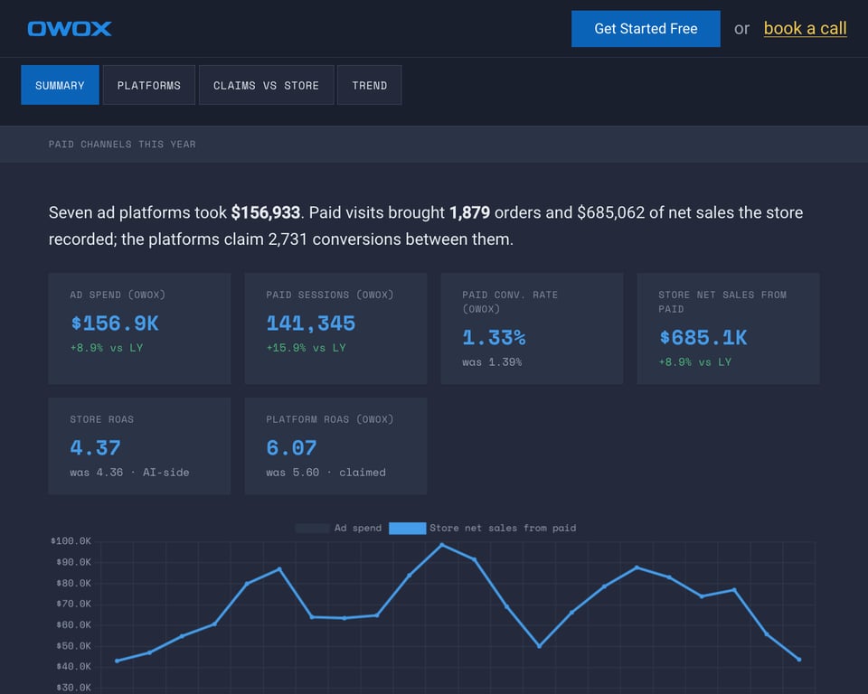Image resolution: width=868 pixels, height=694 pixels.
Task: Click the $100.0K axis label
Action: (71, 541)
